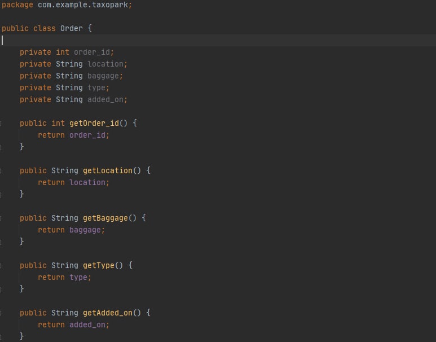Click opening brace after class Order
The image size is (436, 342).
tap(90, 28)
